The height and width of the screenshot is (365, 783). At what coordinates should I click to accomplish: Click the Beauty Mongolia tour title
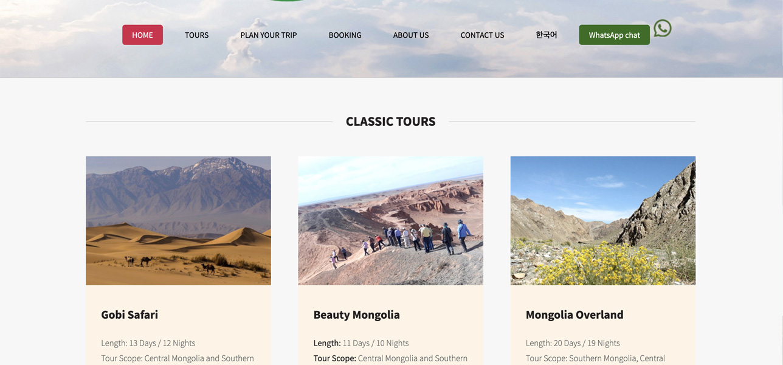[356, 315]
